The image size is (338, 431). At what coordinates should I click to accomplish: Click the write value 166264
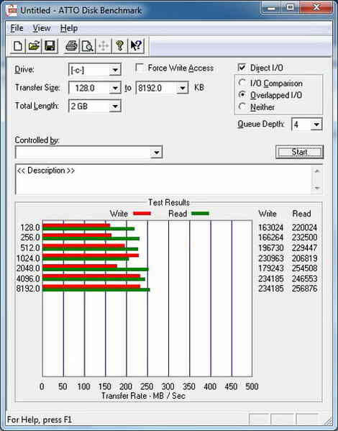pos(270,237)
